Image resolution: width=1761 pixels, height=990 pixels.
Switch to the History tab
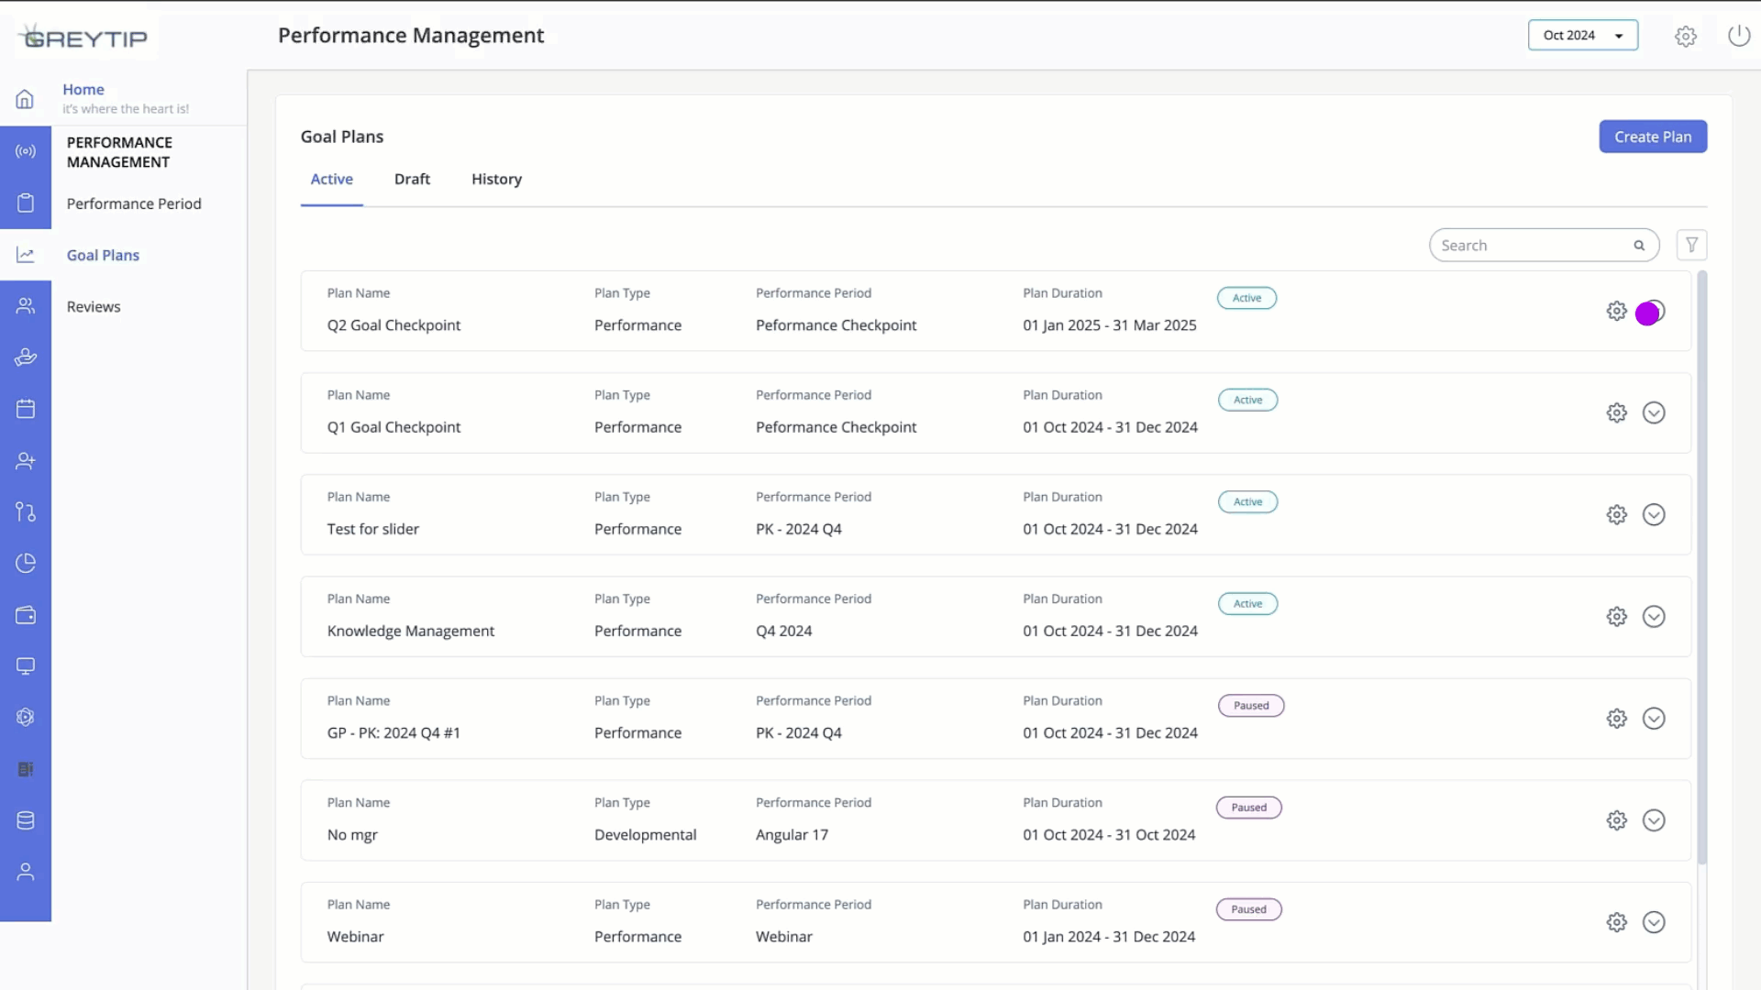(496, 179)
